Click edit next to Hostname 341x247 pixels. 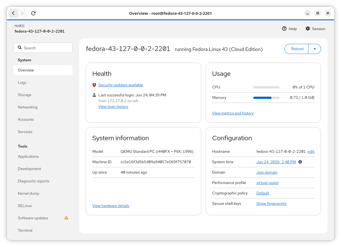pyautogui.click(x=311, y=151)
